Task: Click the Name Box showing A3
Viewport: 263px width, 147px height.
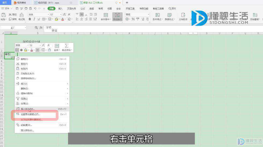Action: pyautogui.click(x=13, y=28)
